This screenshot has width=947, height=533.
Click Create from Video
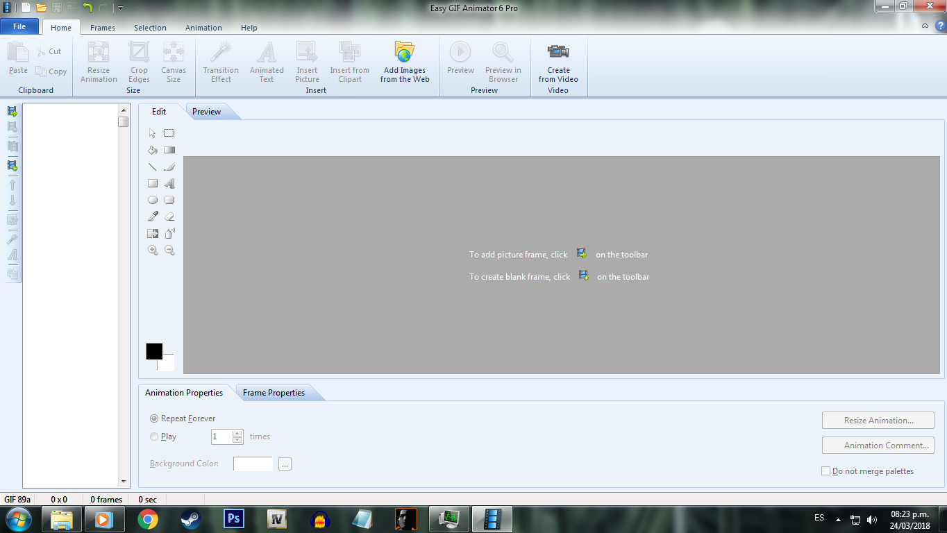pos(558,62)
